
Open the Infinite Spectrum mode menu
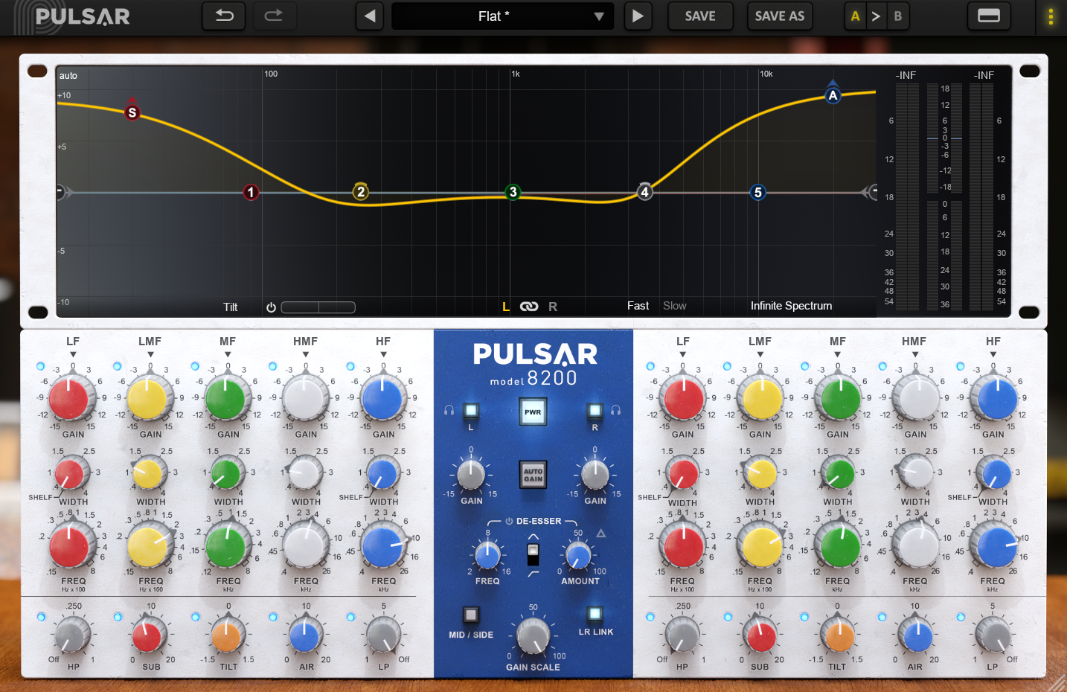pos(791,306)
